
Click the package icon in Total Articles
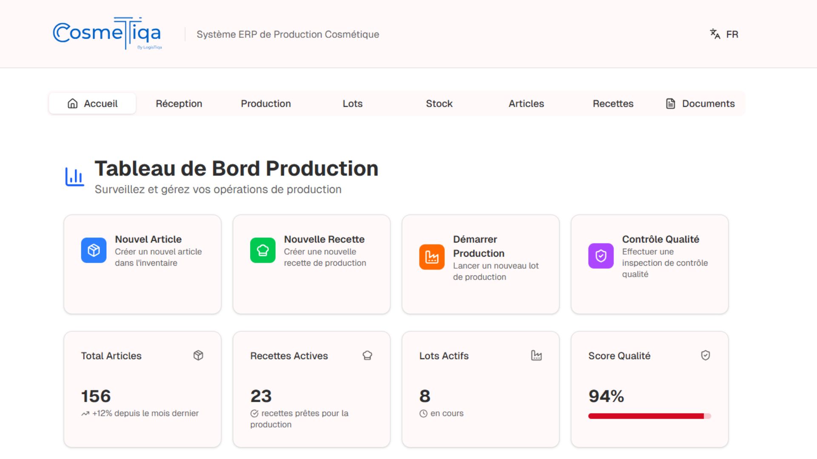pyautogui.click(x=198, y=355)
